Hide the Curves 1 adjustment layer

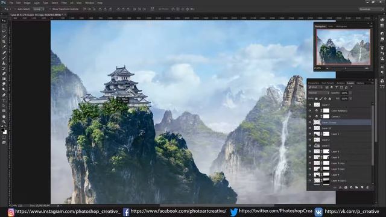click(x=310, y=116)
